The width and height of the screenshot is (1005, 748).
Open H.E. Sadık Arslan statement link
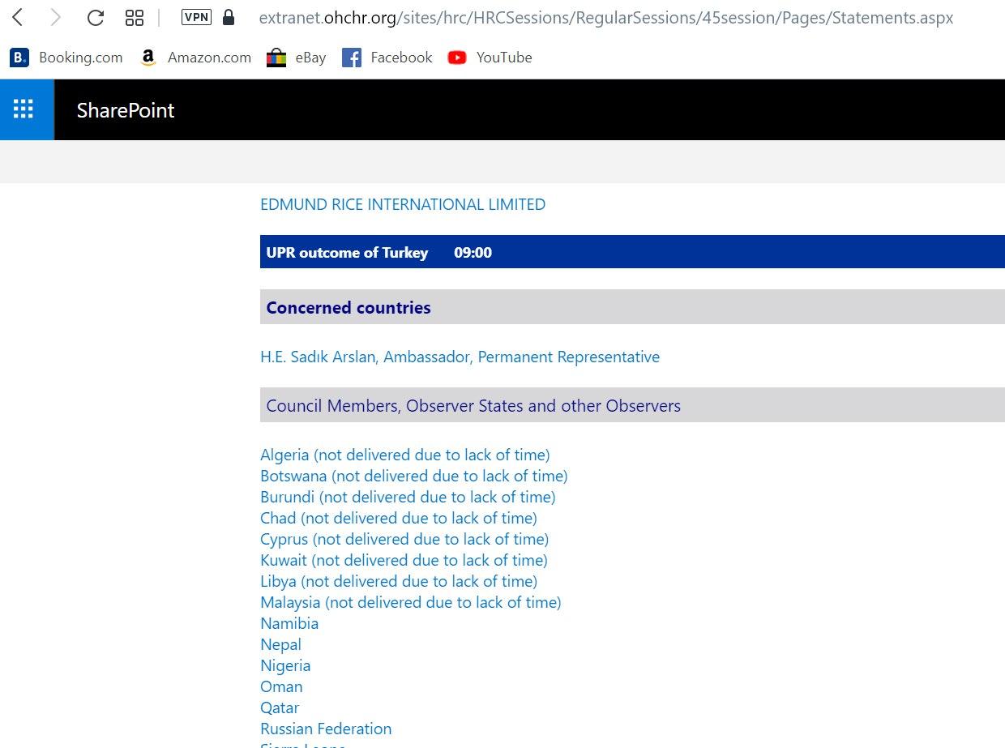(460, 357)
